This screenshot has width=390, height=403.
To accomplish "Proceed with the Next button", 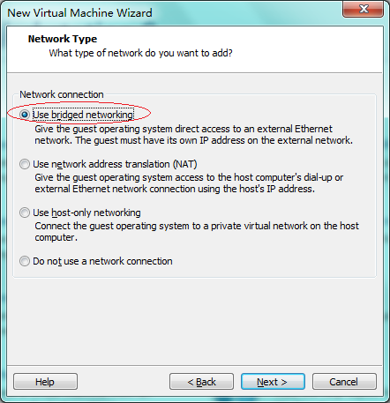I will point(273,382).
